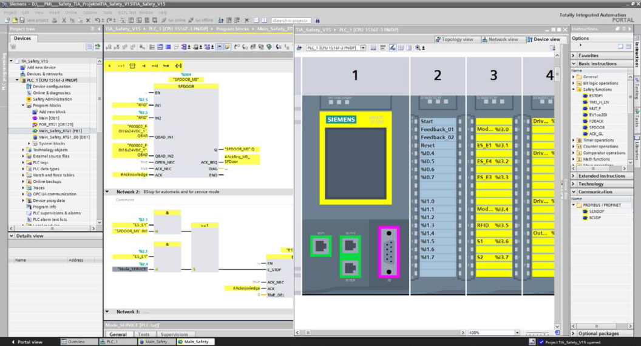Select the ES_E1 %I3.1 channel on module 3
Screen dimensions: 641x346
click(494, 145)
